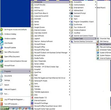Open the Samsung PC Studio folder
Image resolution: width=111 pixels, height=110 pixels.
[51, 81]
